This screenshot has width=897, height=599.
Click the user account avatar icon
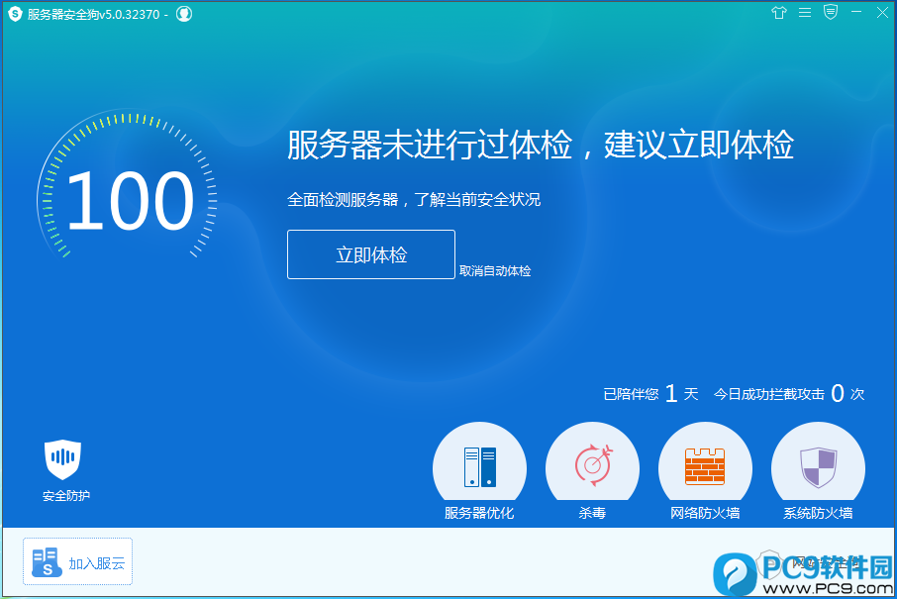pos(184,14)
